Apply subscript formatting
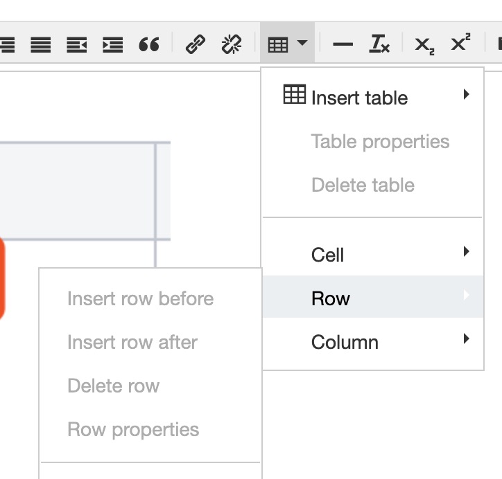 [424, 45]
